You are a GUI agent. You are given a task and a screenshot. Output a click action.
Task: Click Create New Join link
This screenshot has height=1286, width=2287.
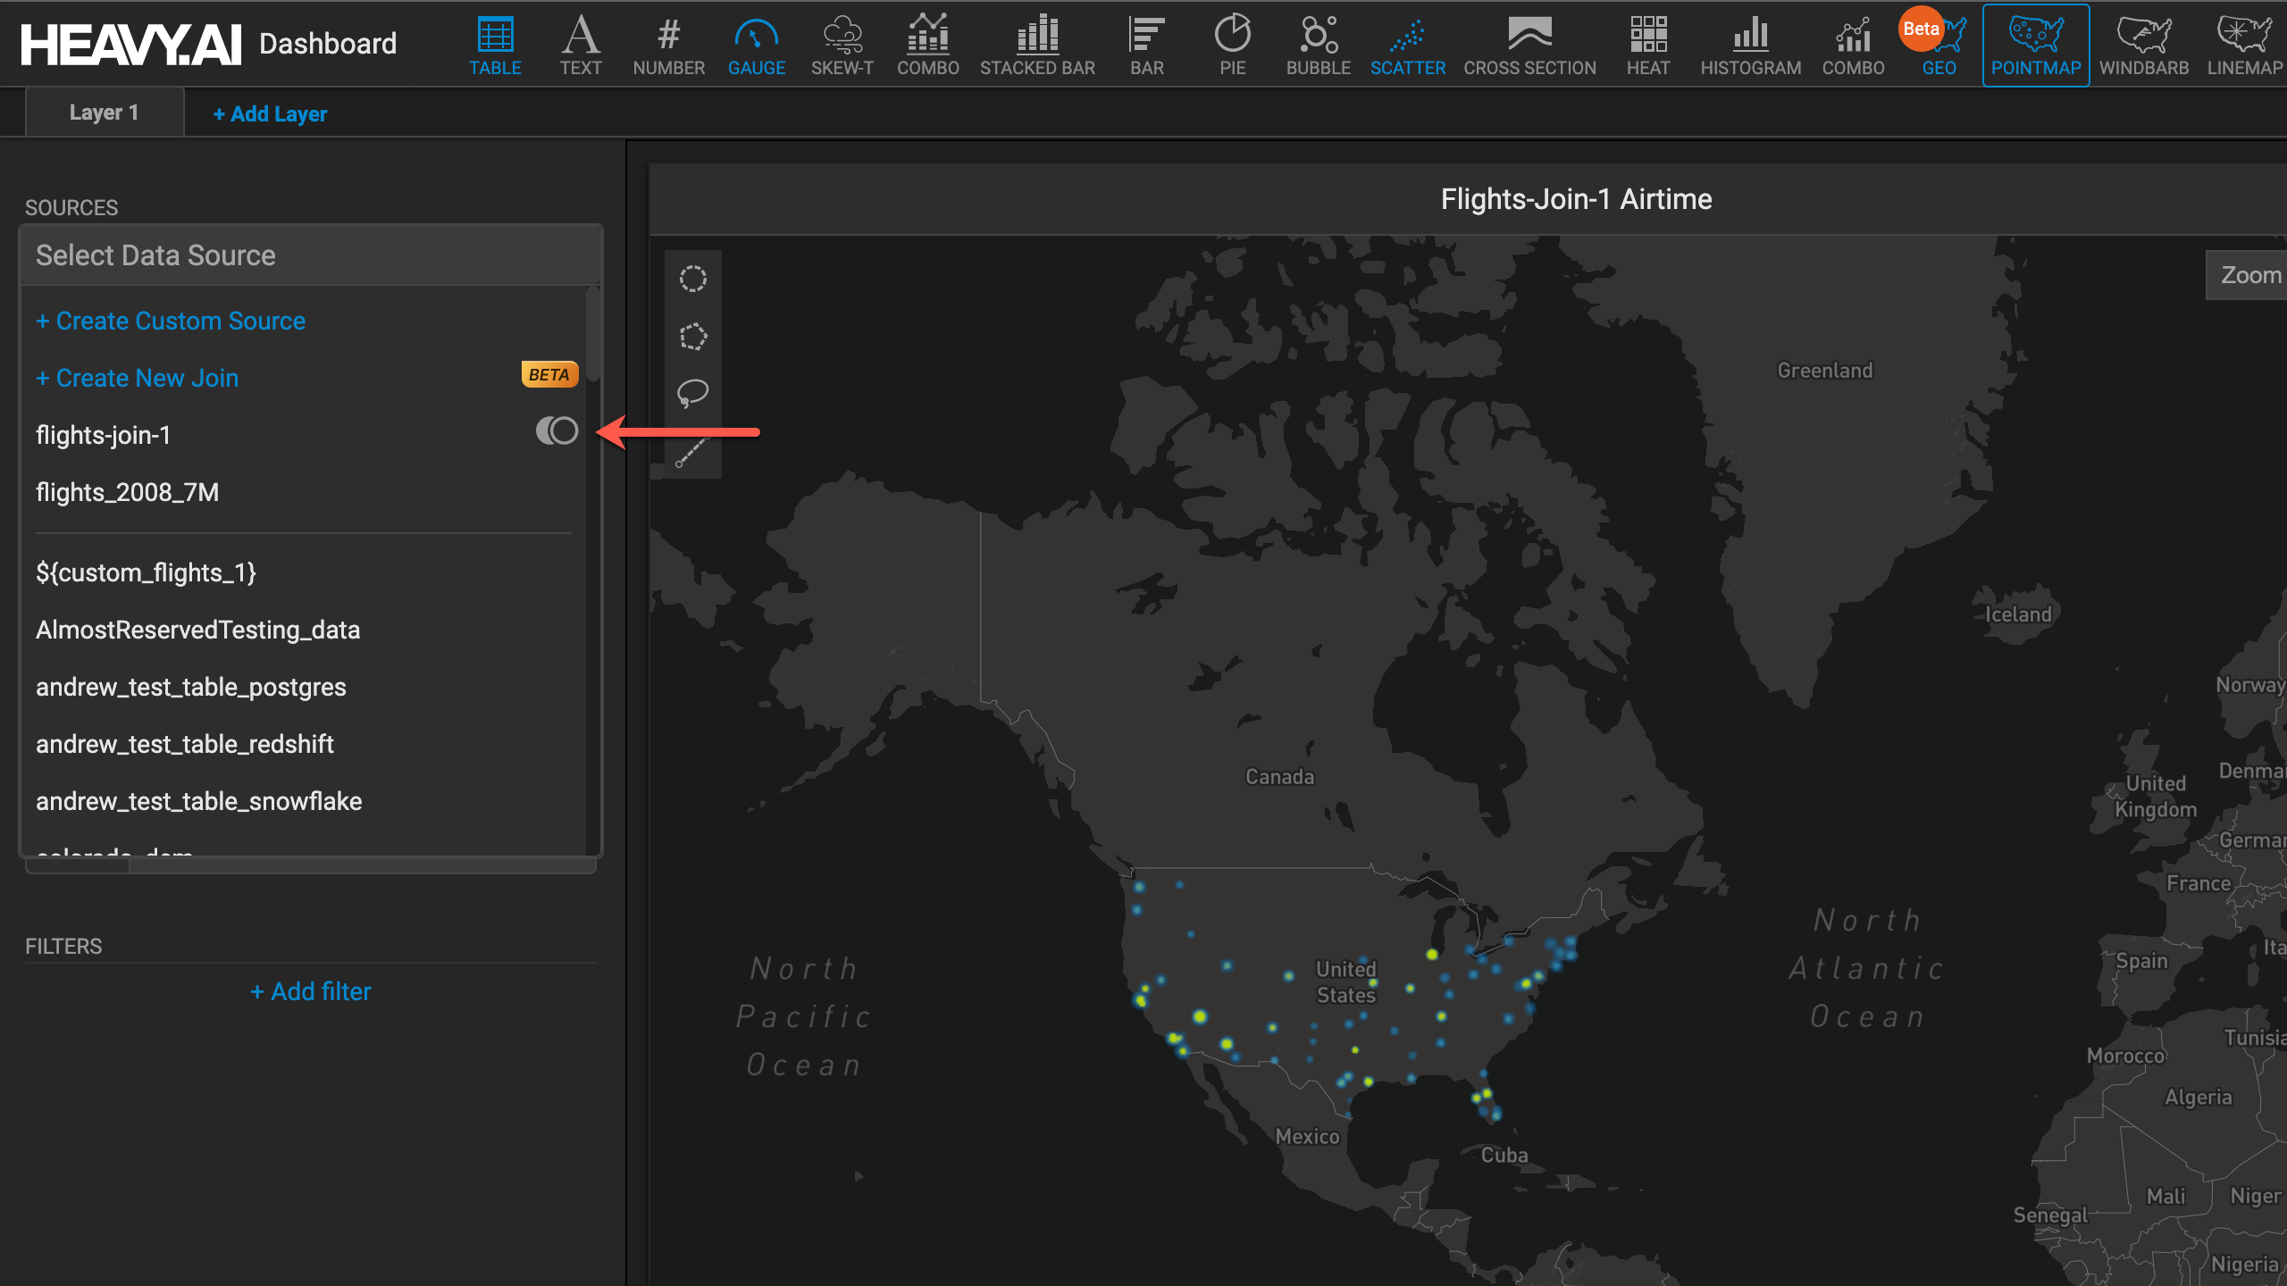tap(138, 378)
